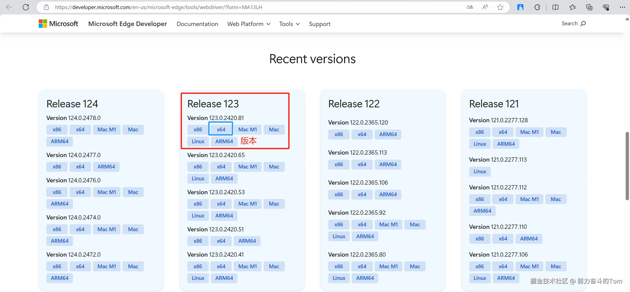This screenshot has width=630, height=292.
Task: Download ARM64 driver for version 121.0.2277.112
Action: [x=482, y=211]
